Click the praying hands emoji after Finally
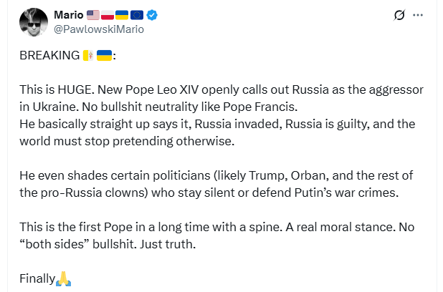Image resolution: width=443 pixels, height=292 pixels. pos(64,278)
